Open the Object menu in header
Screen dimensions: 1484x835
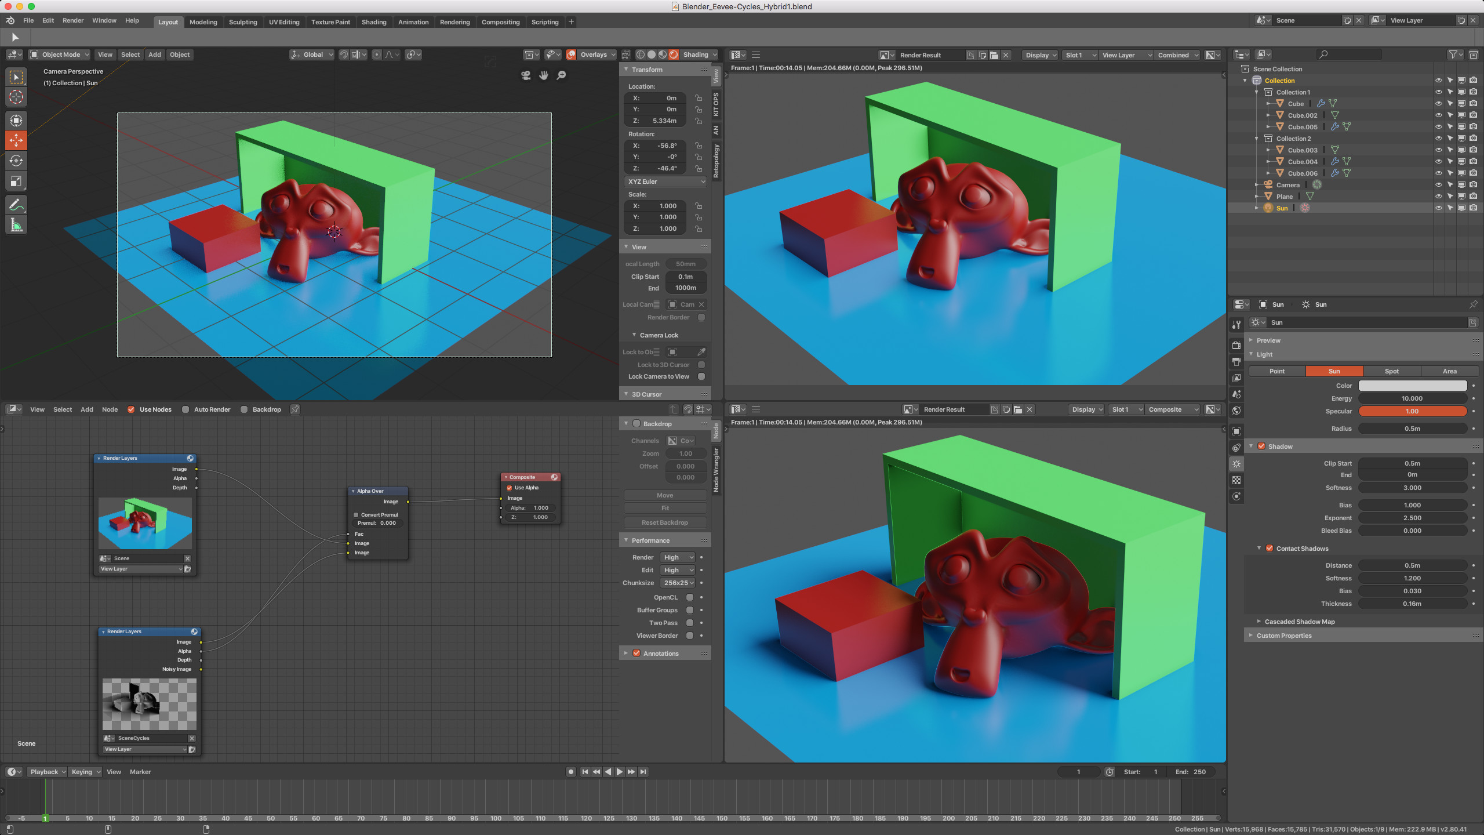tap(179, 54)
